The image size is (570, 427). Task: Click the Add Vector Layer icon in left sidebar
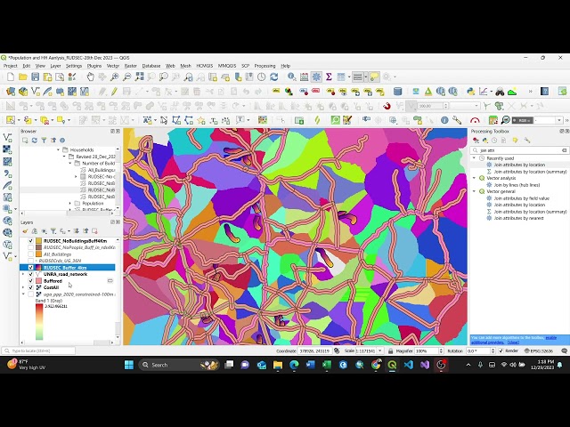click(7, 137)
